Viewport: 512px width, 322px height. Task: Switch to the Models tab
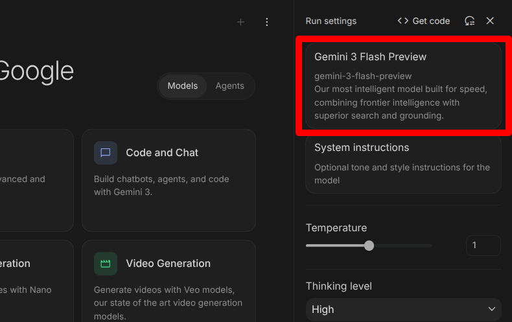[183, 86]
